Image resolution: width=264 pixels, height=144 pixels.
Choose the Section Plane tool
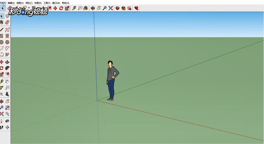coord(7,127)
